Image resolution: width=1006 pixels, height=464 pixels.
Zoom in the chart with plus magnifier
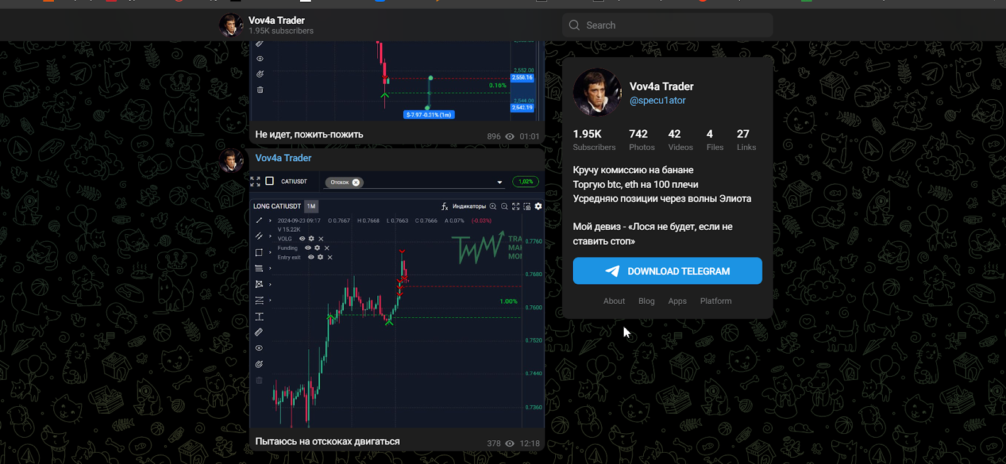pos(493,207)
